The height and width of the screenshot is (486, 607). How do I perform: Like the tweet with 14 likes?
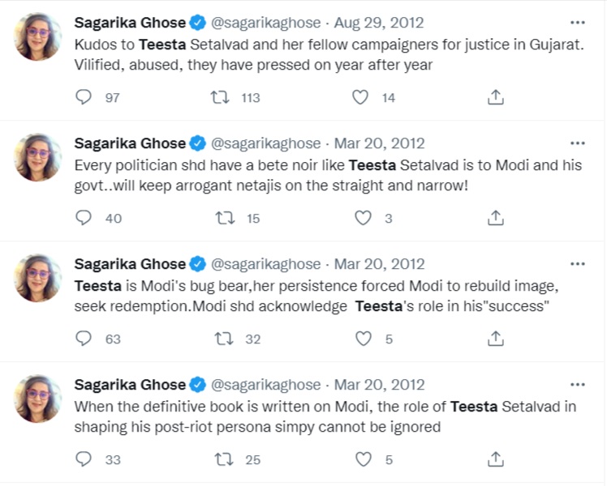coord(361,98)
